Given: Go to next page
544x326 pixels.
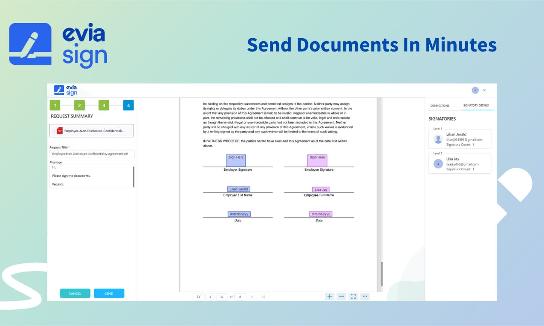Looking at the screenshot, I should (x=252, y=296).
